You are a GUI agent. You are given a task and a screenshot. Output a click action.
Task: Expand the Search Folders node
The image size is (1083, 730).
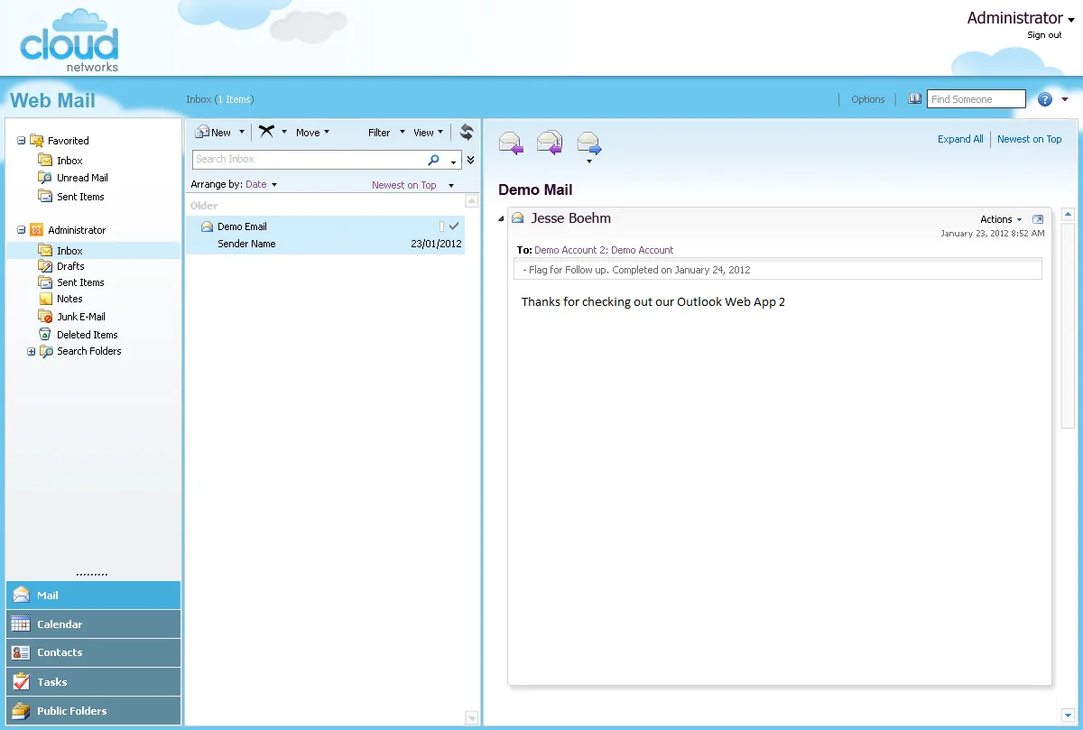[32, 352]
